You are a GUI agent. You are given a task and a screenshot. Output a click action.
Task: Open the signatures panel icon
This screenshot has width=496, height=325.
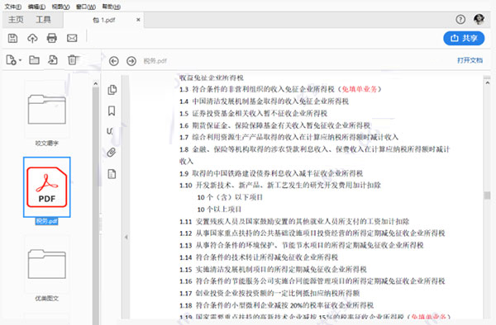[110, 131]
